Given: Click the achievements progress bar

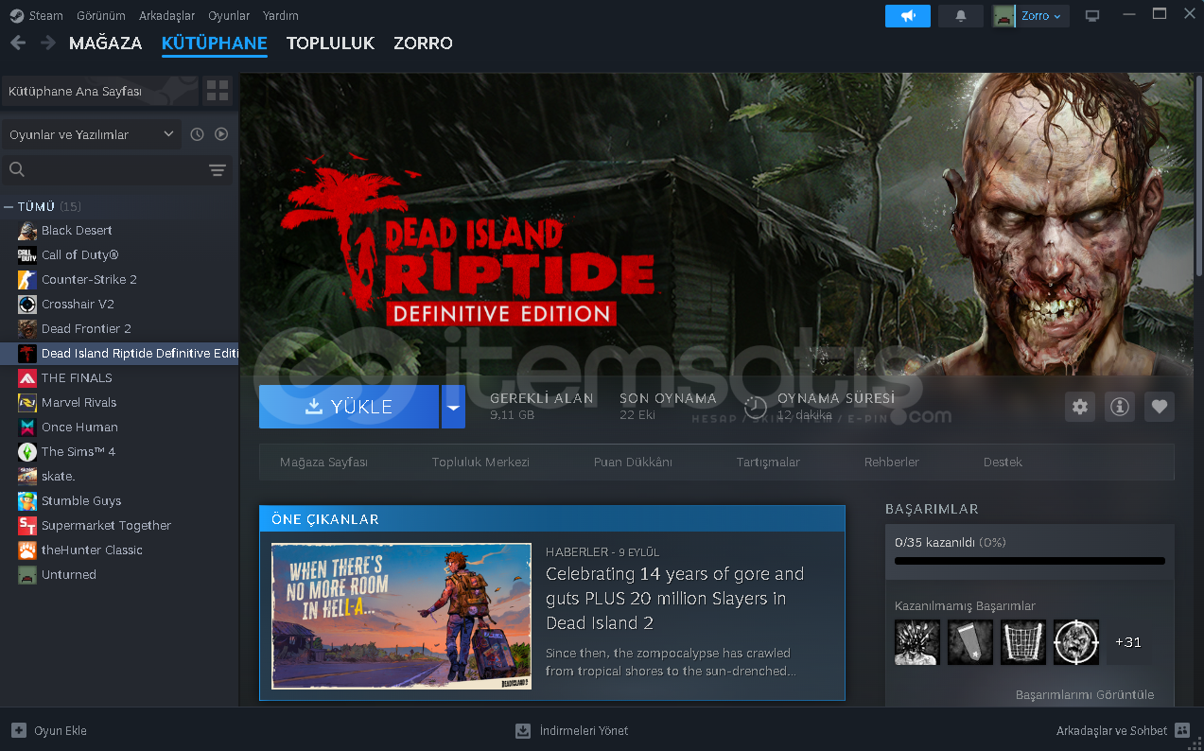Looking at the screenshot, I should click(x=1030, y=561).
